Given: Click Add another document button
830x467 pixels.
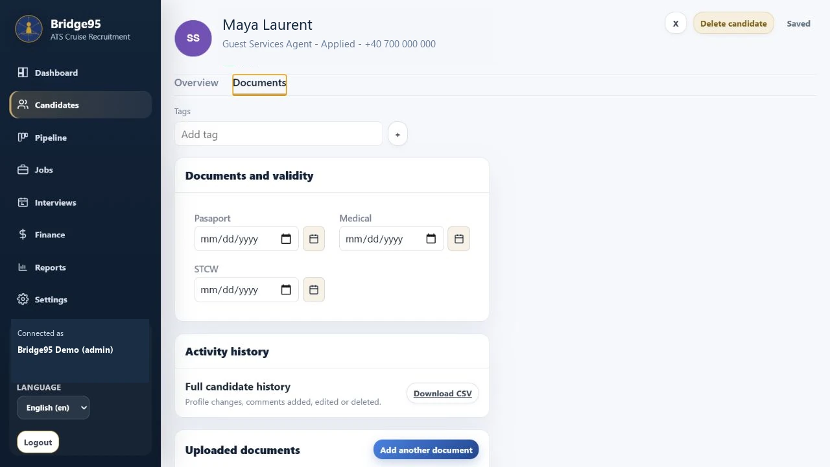Looking at the screenshot, I should coord(426,449).
